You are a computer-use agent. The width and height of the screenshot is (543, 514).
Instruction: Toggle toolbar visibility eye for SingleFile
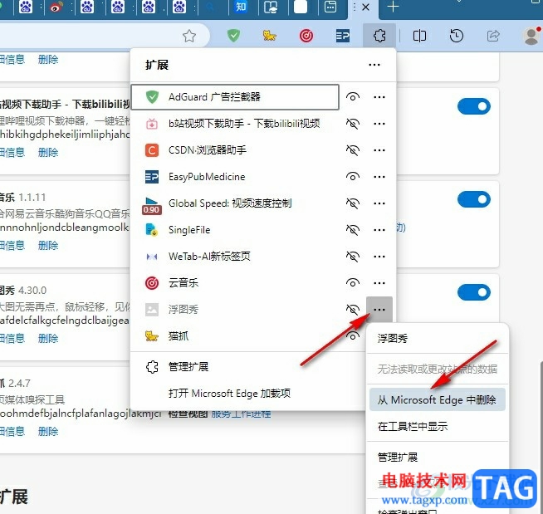(353, 230)
